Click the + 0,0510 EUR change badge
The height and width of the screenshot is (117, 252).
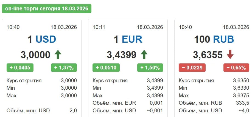click(x=106, y=68)
